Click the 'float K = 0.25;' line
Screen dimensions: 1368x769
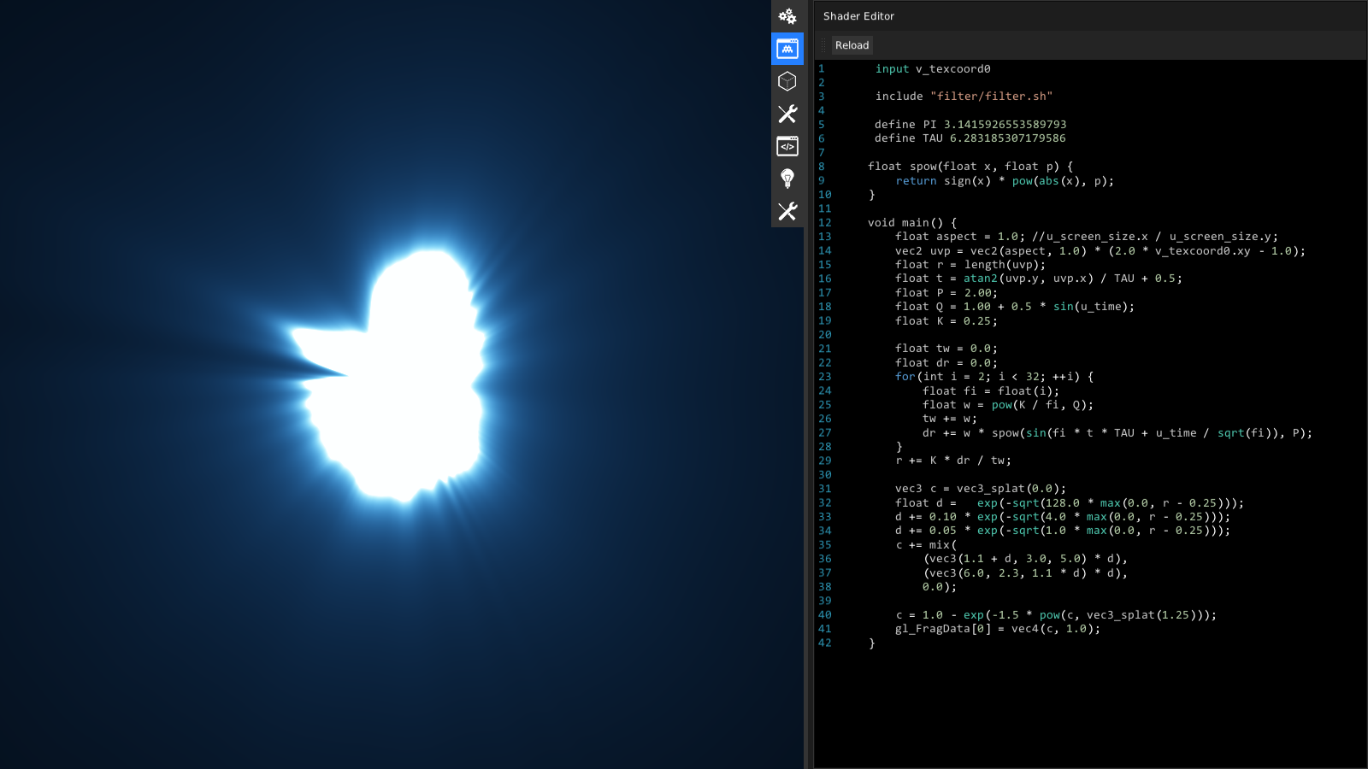tap(946, 321)
